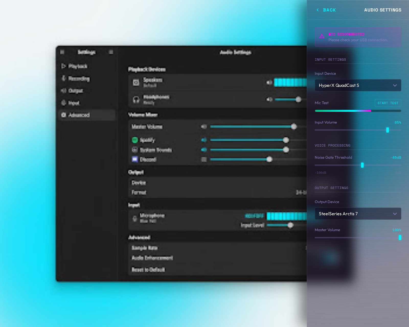
Task: Adjust the Headphones volume slider knob
Action: 298,99
